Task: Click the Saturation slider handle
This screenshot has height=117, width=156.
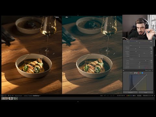Action: (139, 68)
